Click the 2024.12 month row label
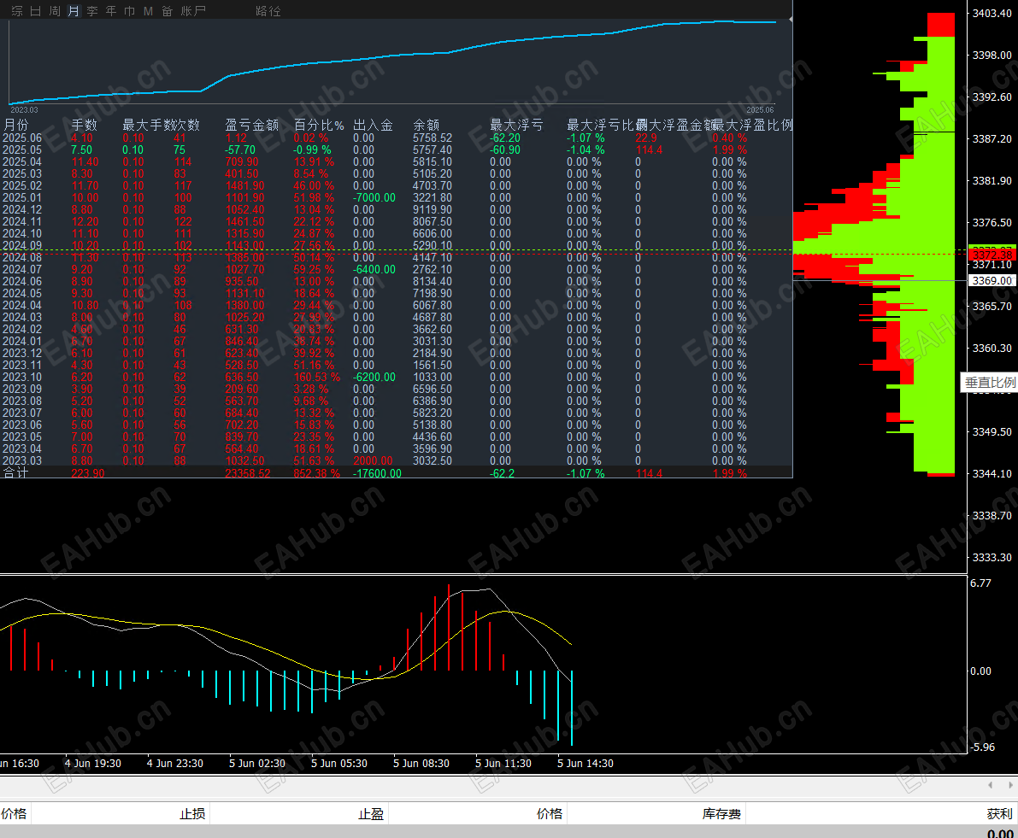The image size is (1018, 838). (22, 209)
